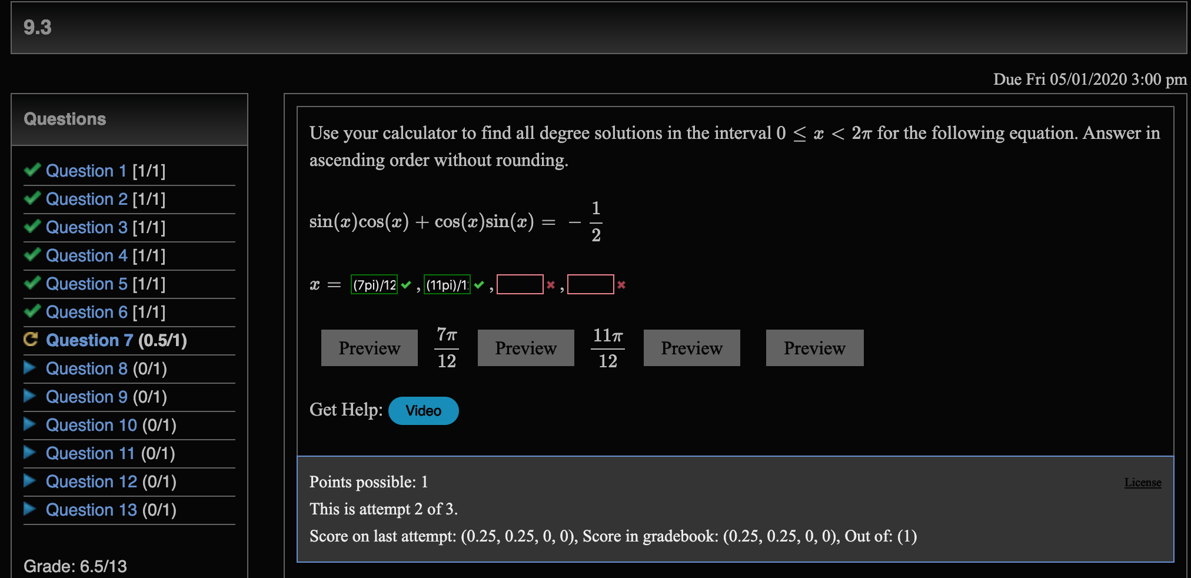
Task: Preview the second answer
Action: click(x=526, y=348)
